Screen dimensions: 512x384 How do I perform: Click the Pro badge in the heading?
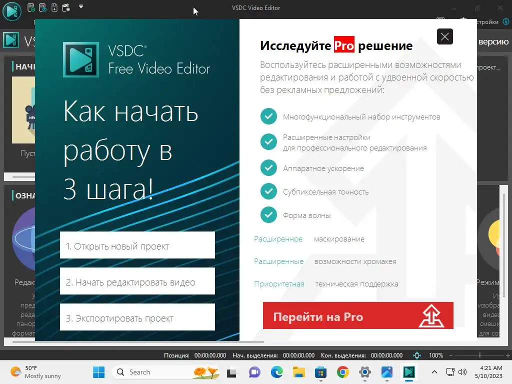(x=344, y=44)
